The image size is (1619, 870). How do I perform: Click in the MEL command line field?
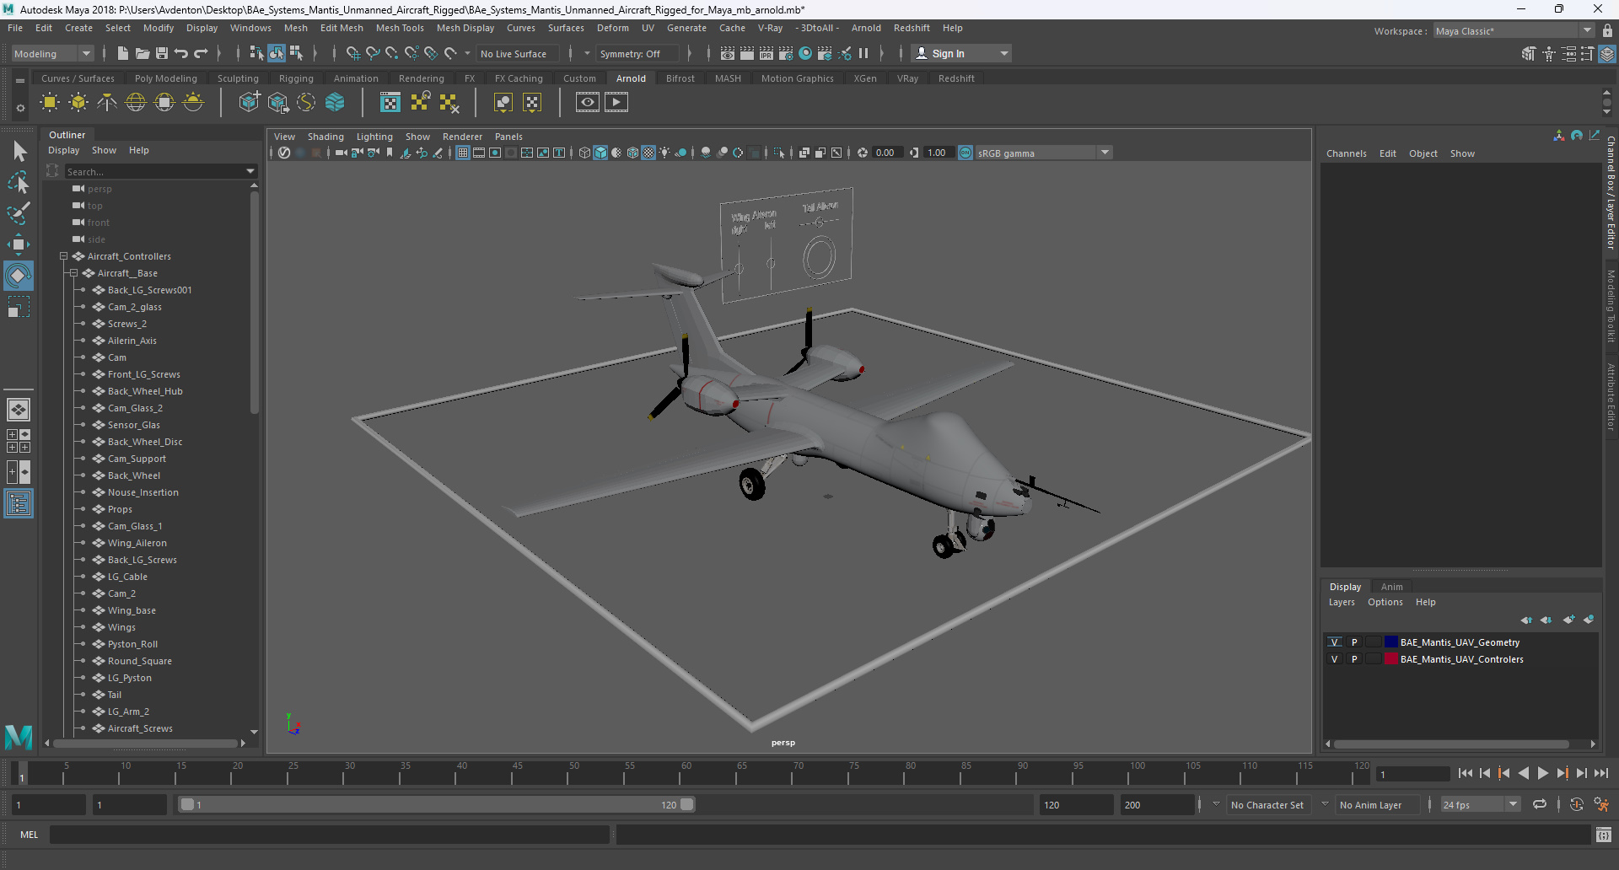tap(329, 835)
